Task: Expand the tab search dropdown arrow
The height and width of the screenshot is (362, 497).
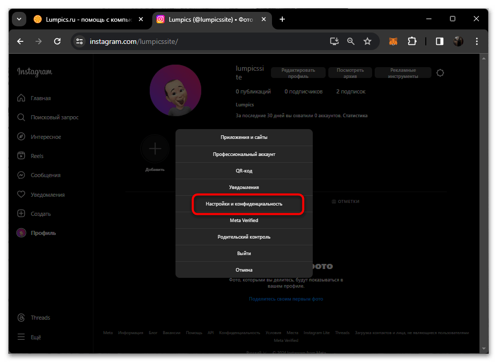Action: click(x=19, y=19)
